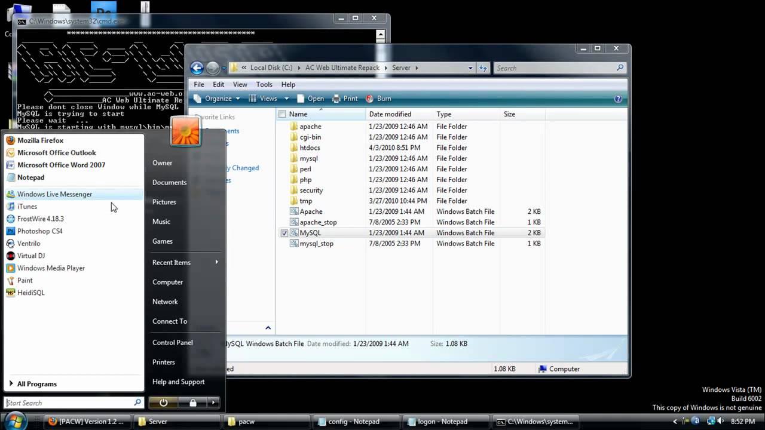This screenshot has width=765, height=430.
Task: Sort by Date modified column
Action: 399,114
